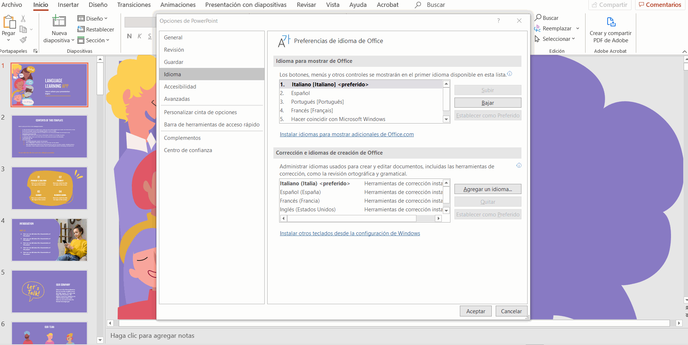688x345 pixels.
Task: Select Revisión in options sidebar
Action: [x=212, y=50]
